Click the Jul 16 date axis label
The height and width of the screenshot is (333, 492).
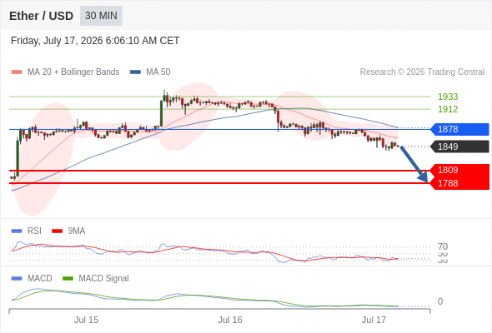point(230,320)
